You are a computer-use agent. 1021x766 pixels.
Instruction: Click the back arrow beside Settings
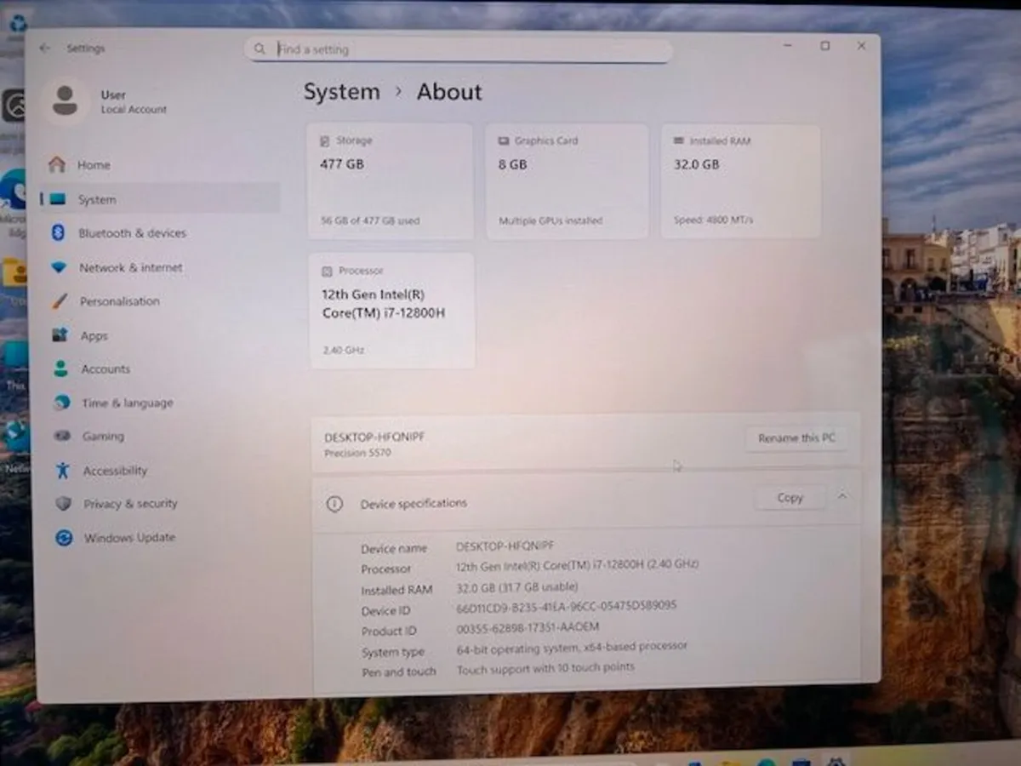point(44,49)
